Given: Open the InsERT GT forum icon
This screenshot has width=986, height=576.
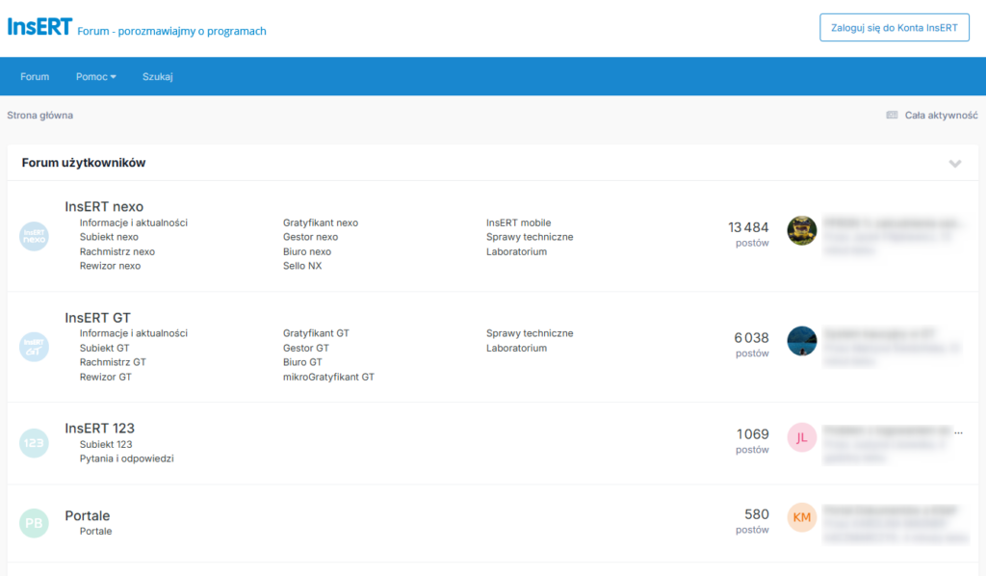Looking at the screenshot, I should [34, 347].
